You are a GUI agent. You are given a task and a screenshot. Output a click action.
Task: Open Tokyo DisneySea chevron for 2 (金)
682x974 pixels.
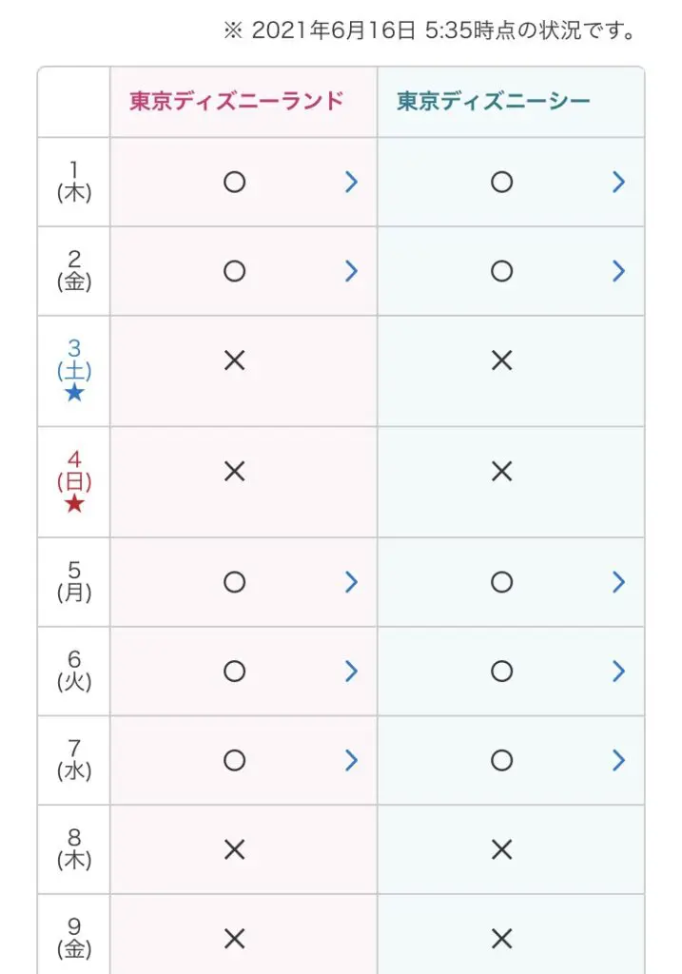[x=618, y=271]
